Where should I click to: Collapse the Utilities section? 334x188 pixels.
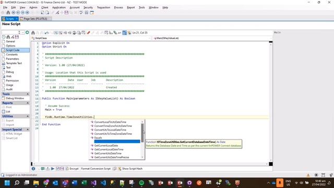point(28,116)
